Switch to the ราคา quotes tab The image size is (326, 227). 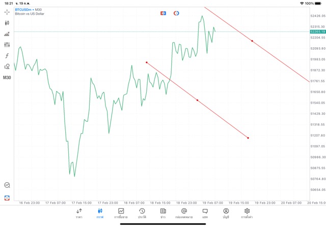79,213
